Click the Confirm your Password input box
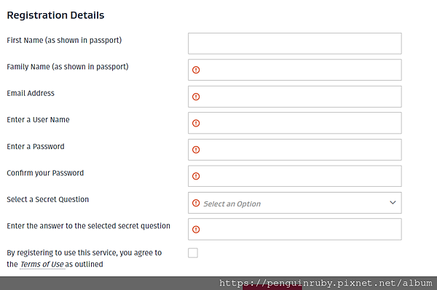The image size is (437, 290). pyautogui.click(x=295, y=176)
